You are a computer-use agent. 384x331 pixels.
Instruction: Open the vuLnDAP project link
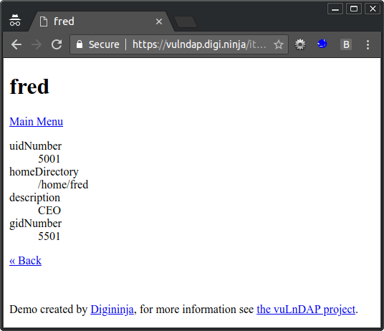(x=306, y=310)
